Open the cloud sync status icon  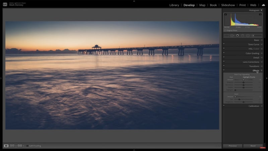[x=263, y=5]
